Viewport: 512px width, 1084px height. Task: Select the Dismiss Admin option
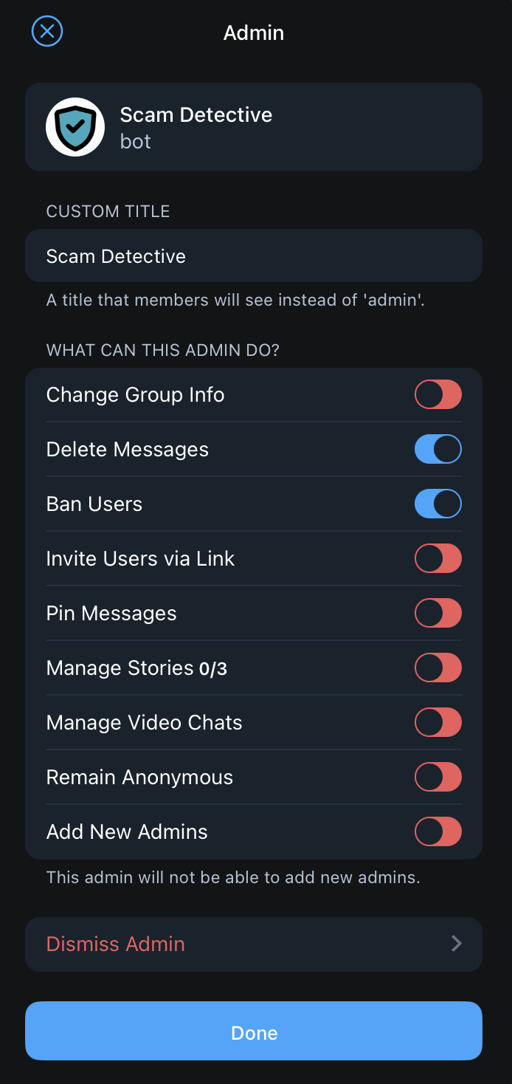tap(115, 944)
